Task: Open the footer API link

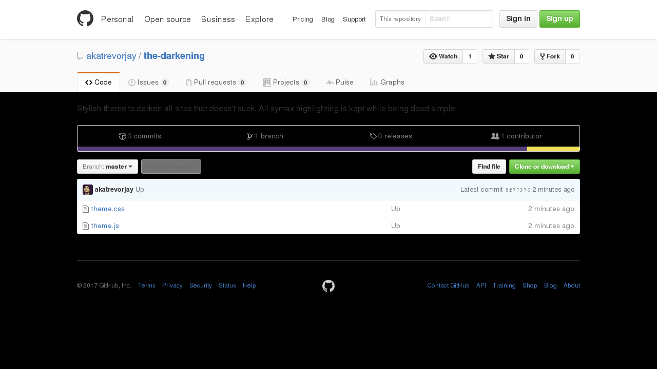Action: 481,286
